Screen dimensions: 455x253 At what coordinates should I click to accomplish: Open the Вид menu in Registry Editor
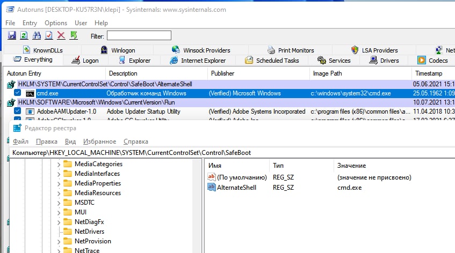pyautogui.click(x=70, y=142)
